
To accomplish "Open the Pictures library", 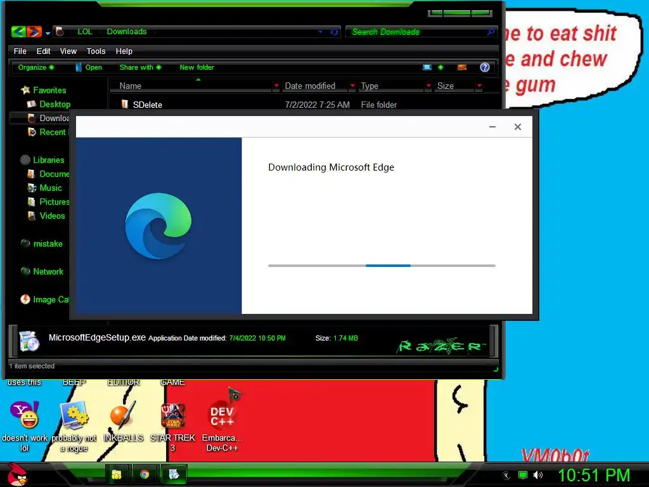I will [x=49, y=202].
